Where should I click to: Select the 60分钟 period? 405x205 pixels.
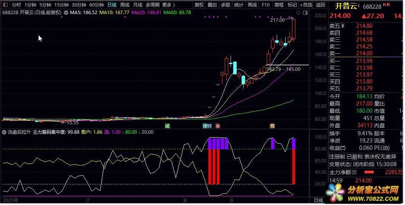point(97,5)
